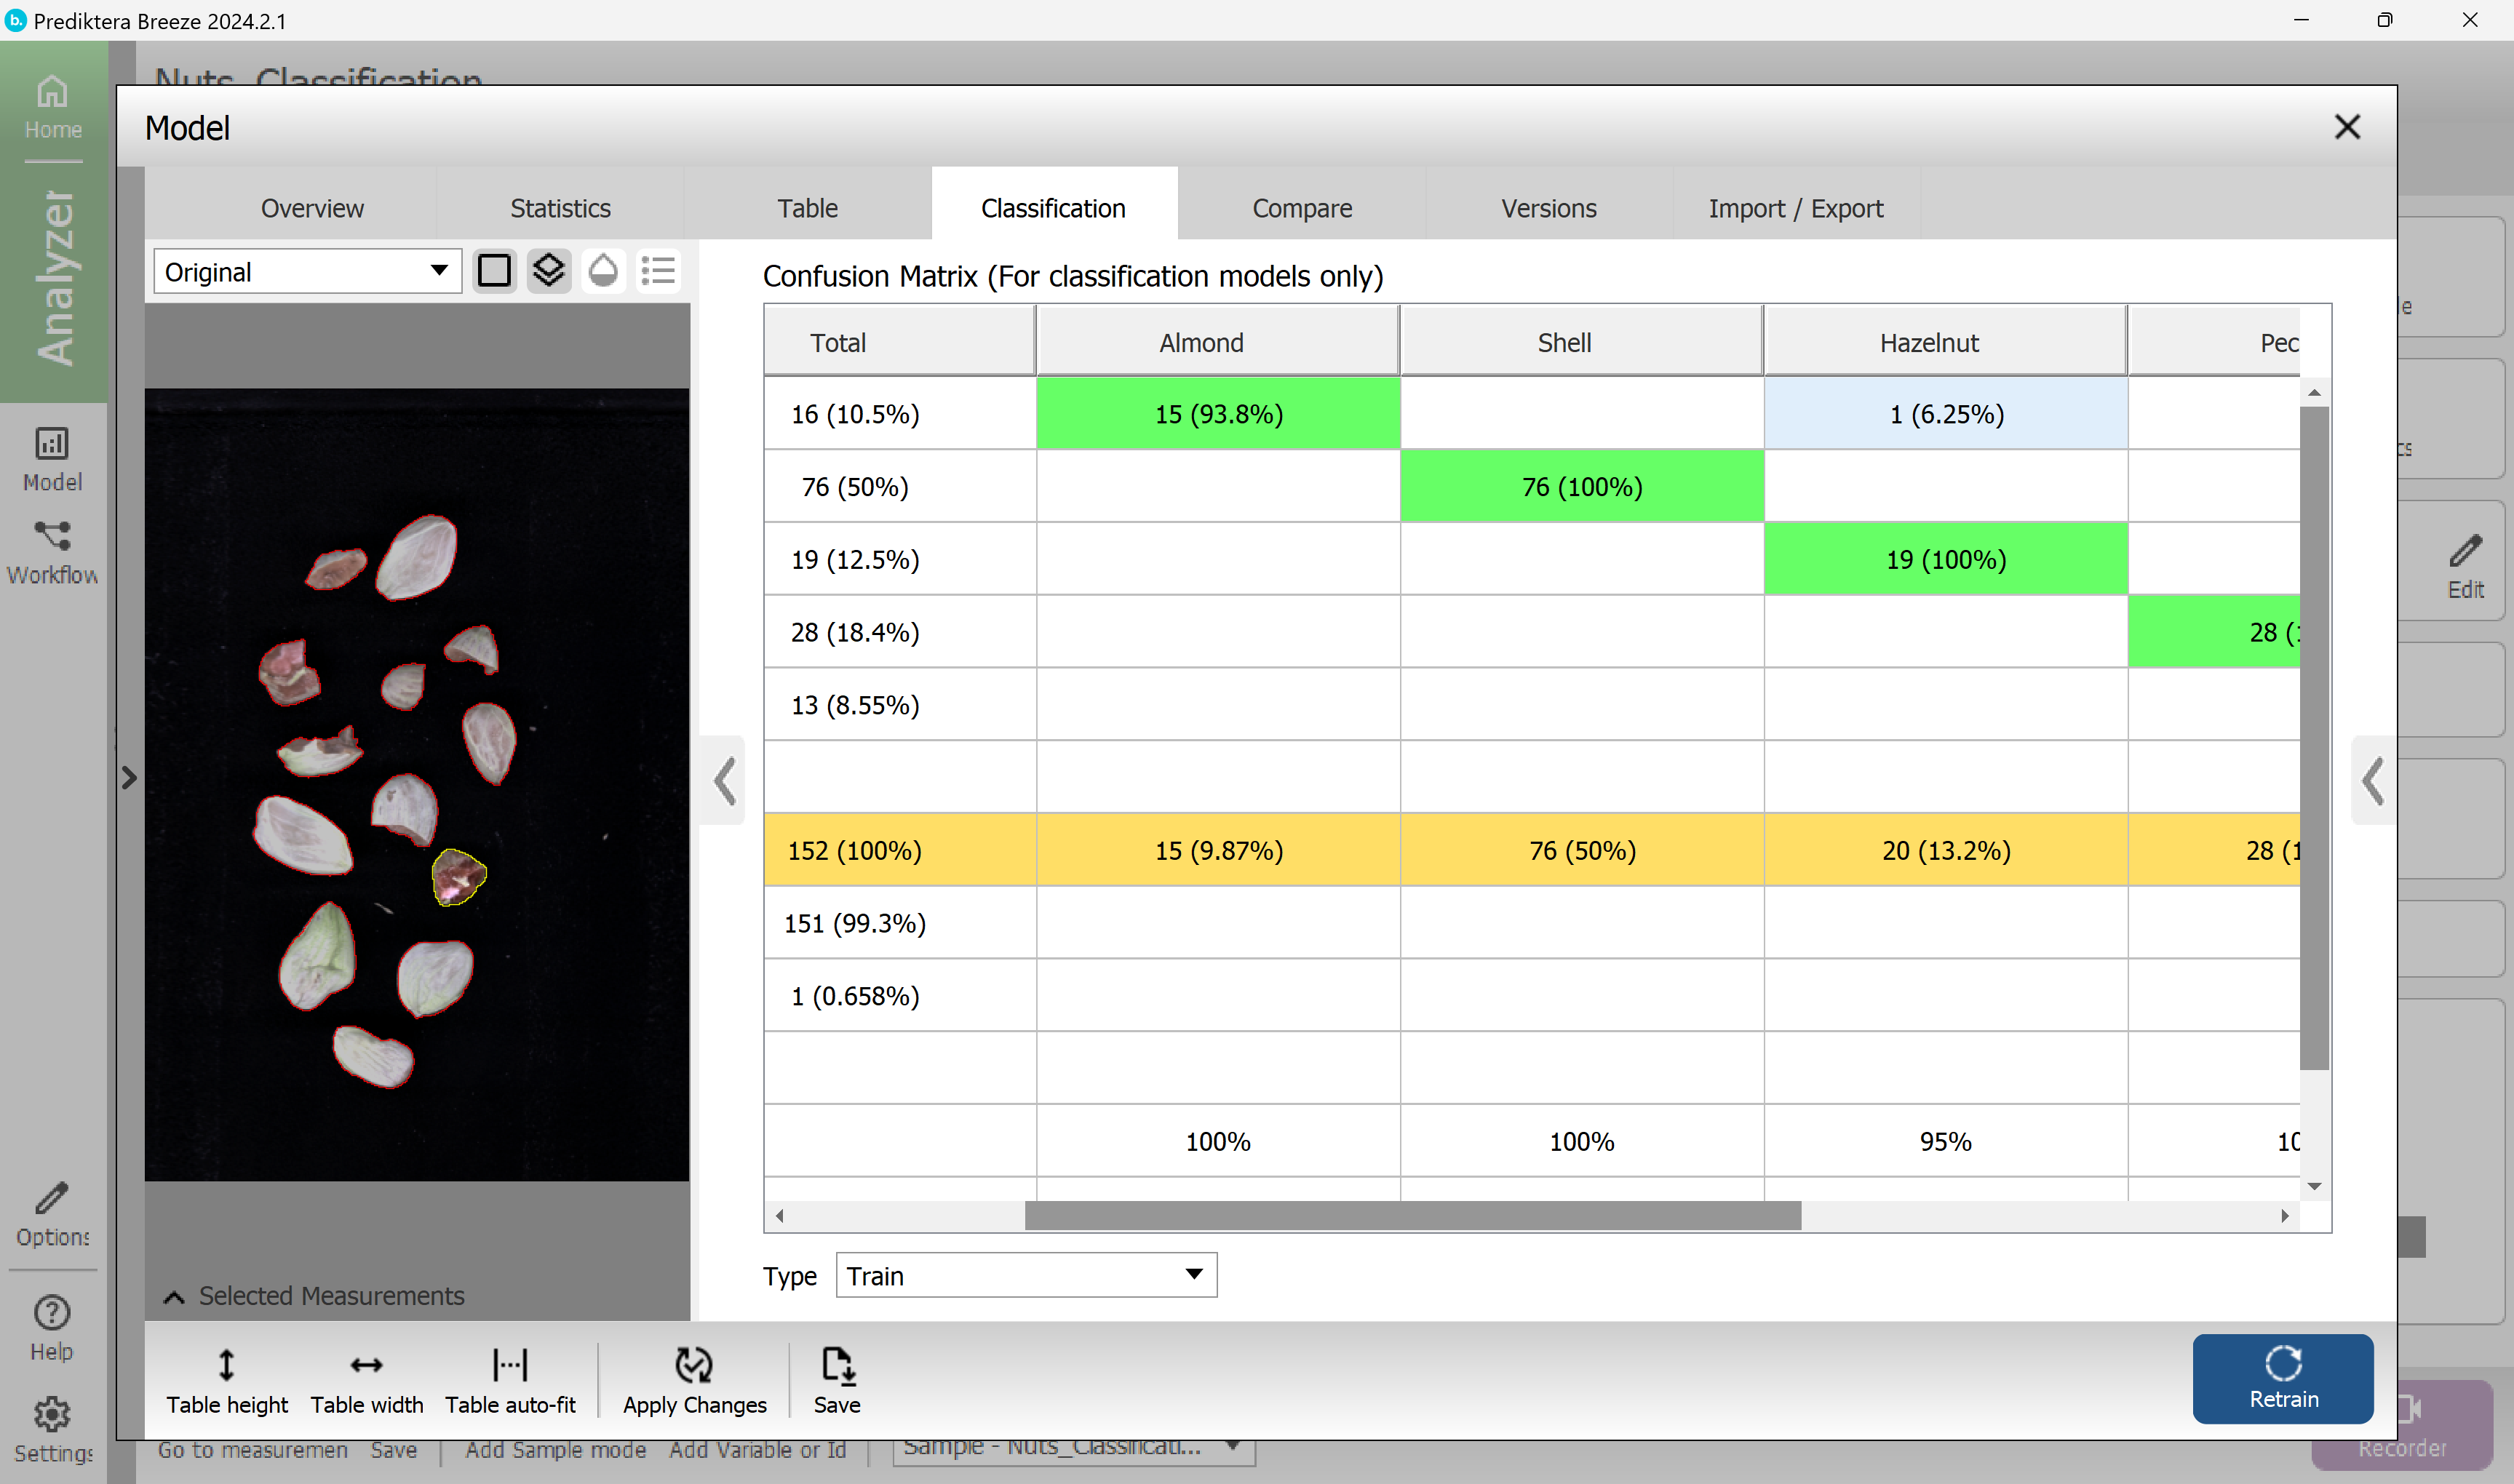Toggle the layers overlay button
This screenshot has height=1484, width=2514.
[548, 271]
